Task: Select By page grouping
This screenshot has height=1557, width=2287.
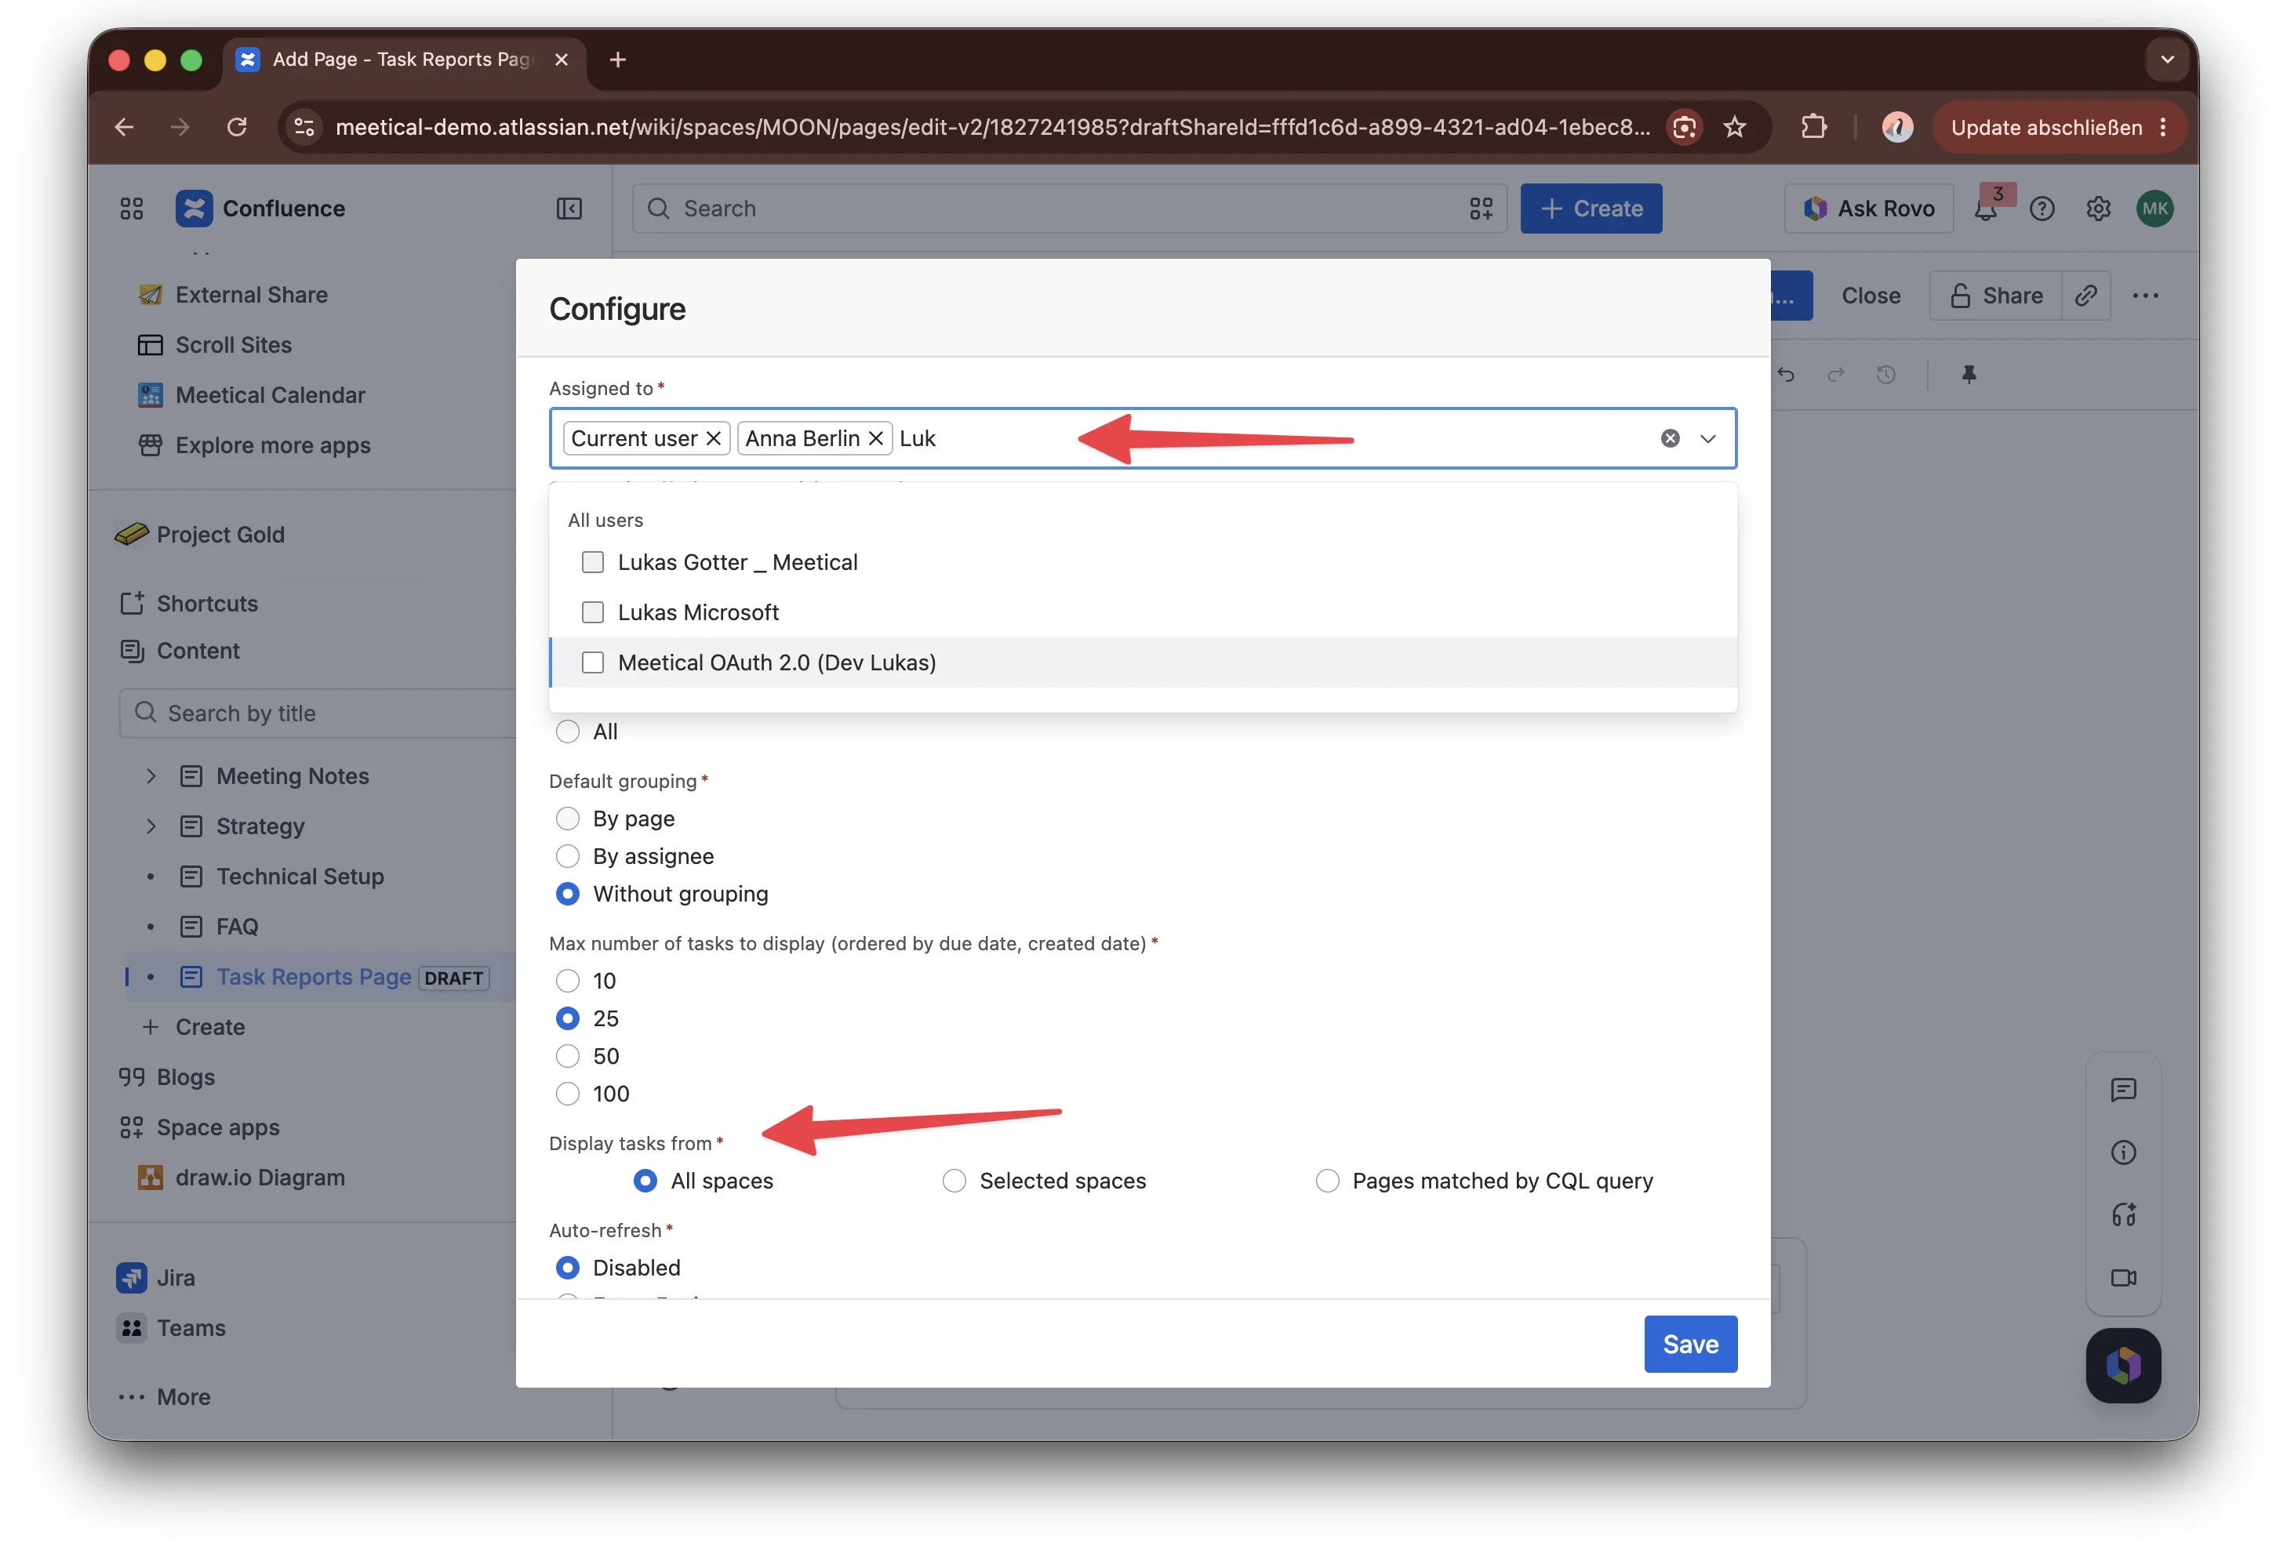Action: point(567,819)
